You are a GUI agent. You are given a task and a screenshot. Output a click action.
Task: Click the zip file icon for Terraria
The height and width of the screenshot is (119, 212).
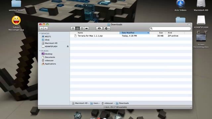[76, 36]
